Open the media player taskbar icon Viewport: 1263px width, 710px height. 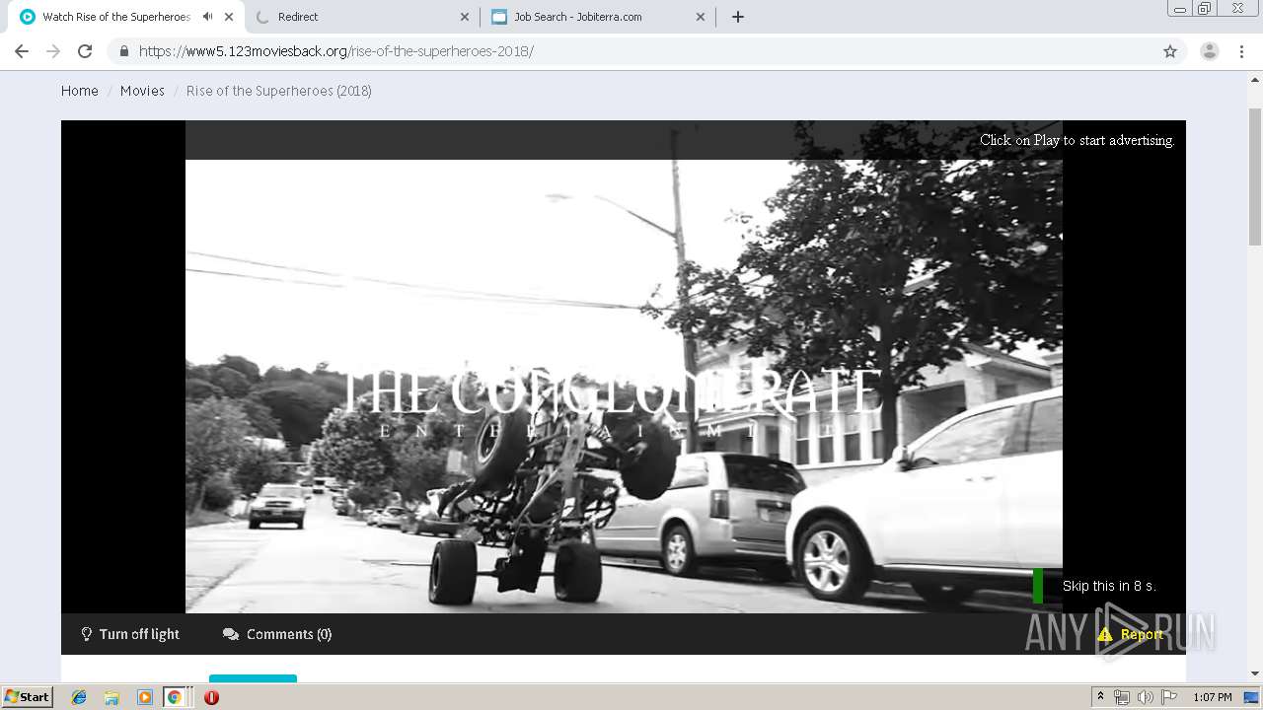pyautogui.click(x=144, y=697)
